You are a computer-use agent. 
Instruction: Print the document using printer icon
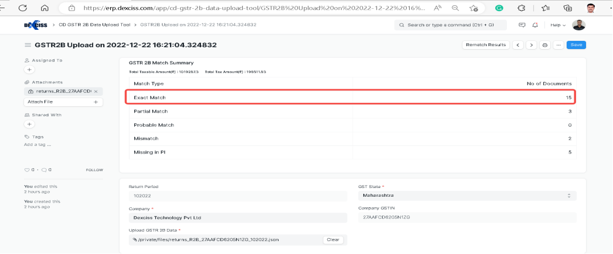[x=545, y=45]
